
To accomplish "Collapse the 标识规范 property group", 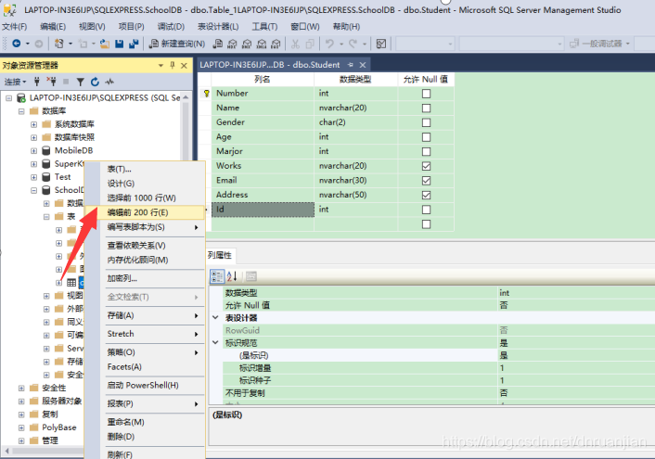I will pyautogui.click(x=215, y=342).
